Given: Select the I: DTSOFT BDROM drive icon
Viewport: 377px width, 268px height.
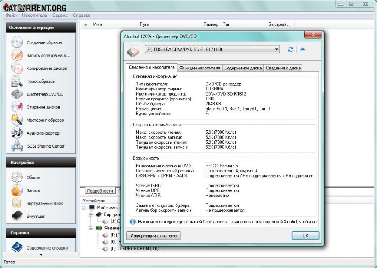Looking at the screenshot, I should [x=105, y=249].
